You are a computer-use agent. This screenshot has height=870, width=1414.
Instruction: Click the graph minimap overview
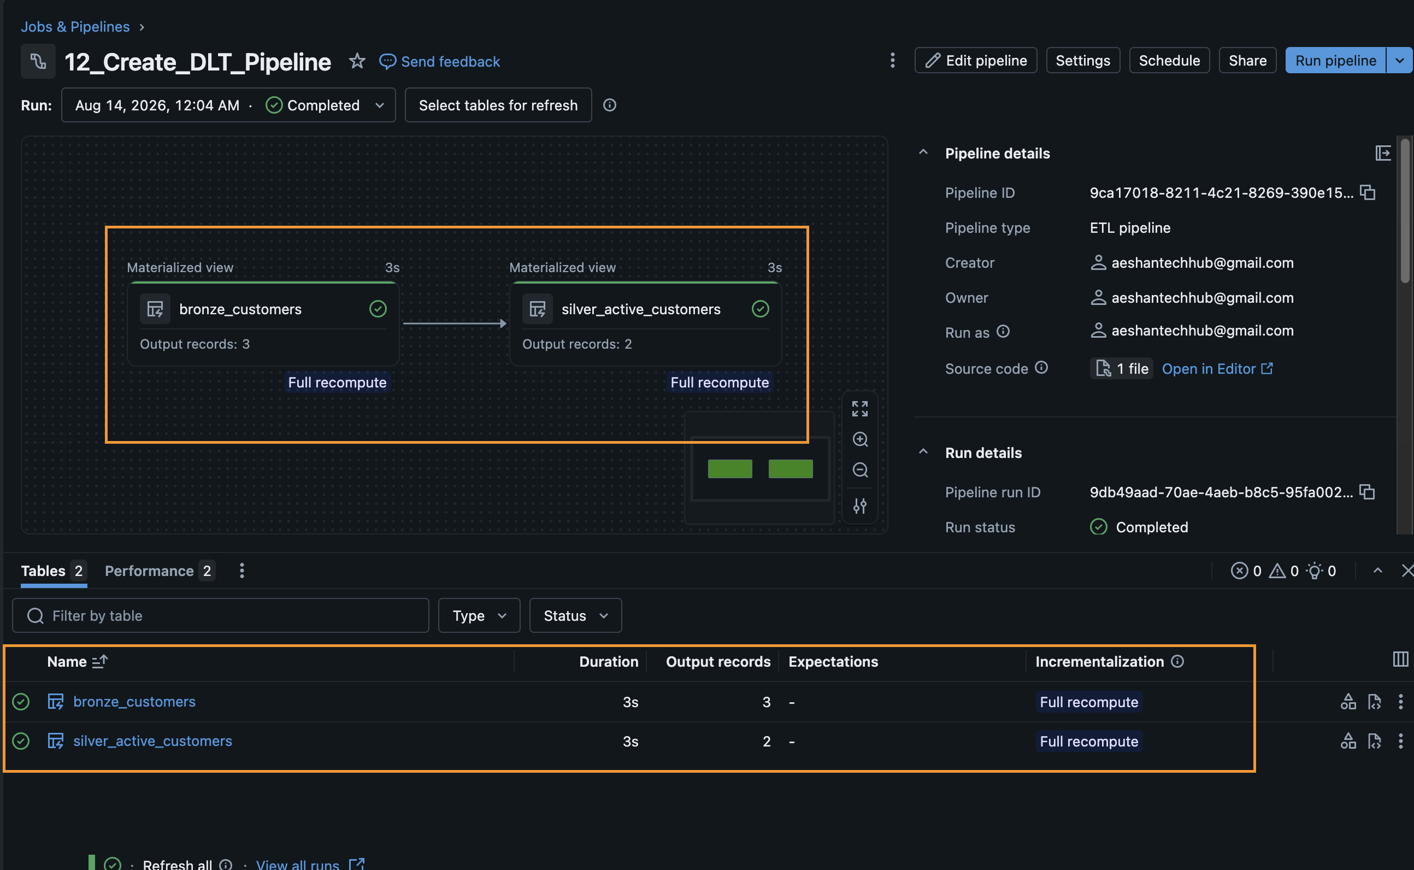click(x=759, y=468)
